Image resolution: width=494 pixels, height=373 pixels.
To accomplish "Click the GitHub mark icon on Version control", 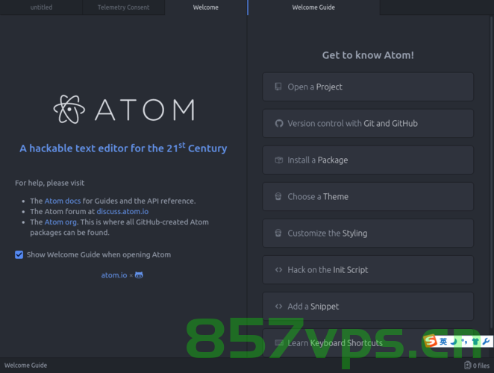I will pyautogui.click(x=279, y=124).
